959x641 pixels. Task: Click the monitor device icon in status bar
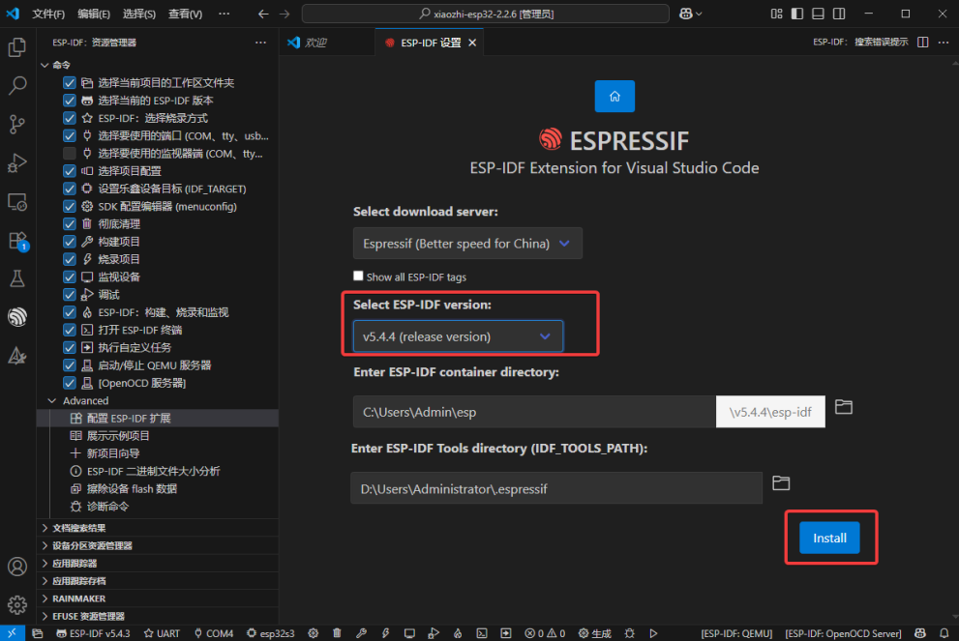click(x=409, y=633)
